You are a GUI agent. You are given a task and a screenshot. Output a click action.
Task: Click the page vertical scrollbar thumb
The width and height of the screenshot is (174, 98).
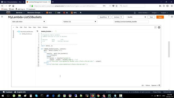point(169,49)
